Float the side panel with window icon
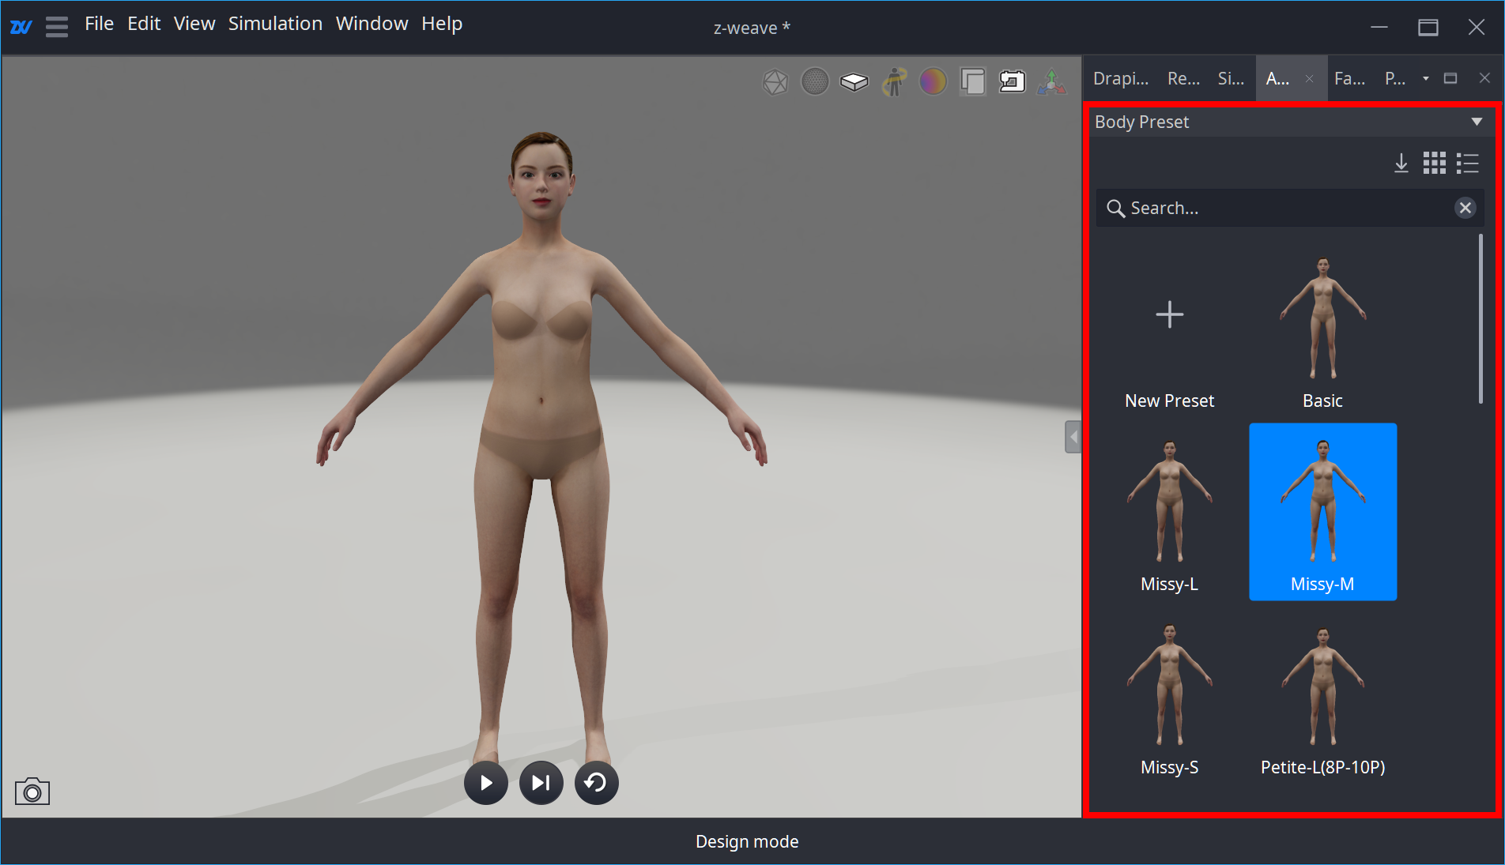The width and height of the screenshot is (1505, 865). 1450,78
